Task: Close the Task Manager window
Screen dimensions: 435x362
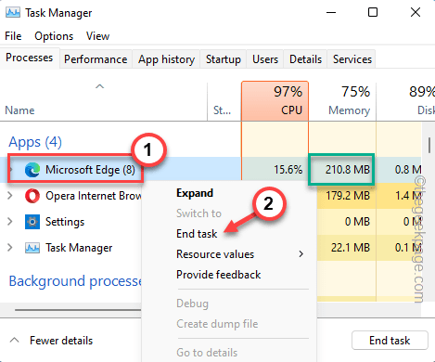Action: click(x=416, y=12)
